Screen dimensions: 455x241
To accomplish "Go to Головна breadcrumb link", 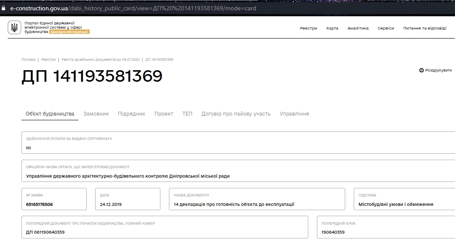I will pos(28,60).
